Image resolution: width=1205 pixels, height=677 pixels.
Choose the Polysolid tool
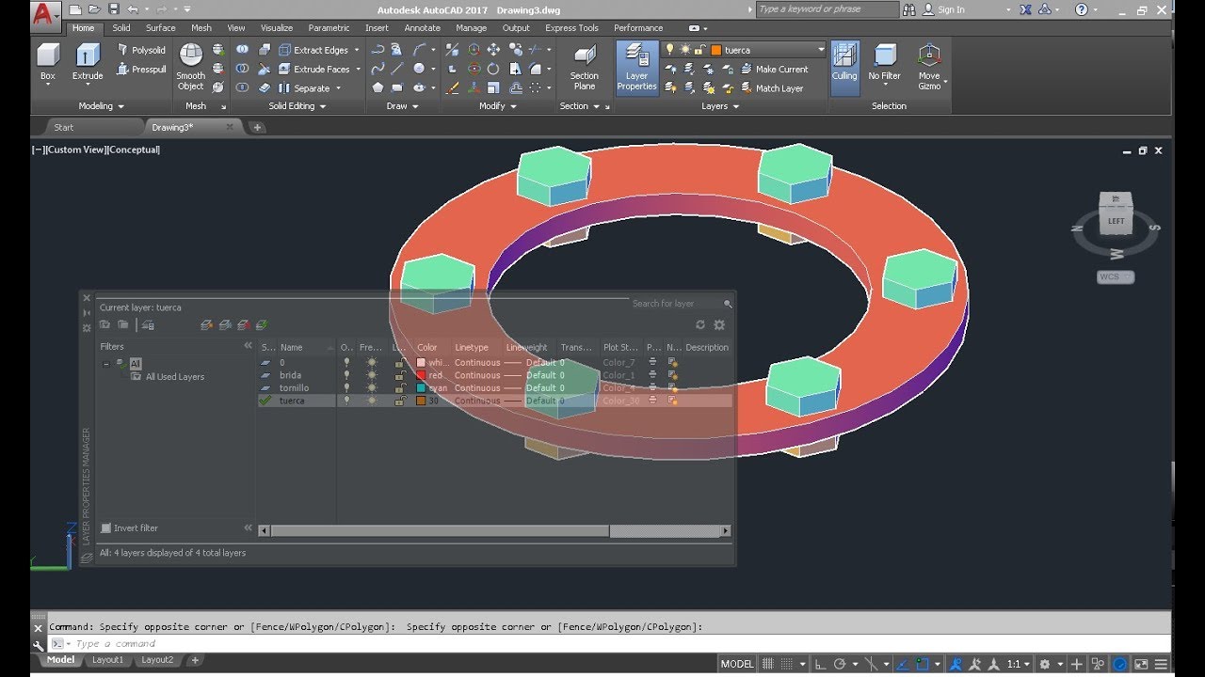click(x=140, y=50)
